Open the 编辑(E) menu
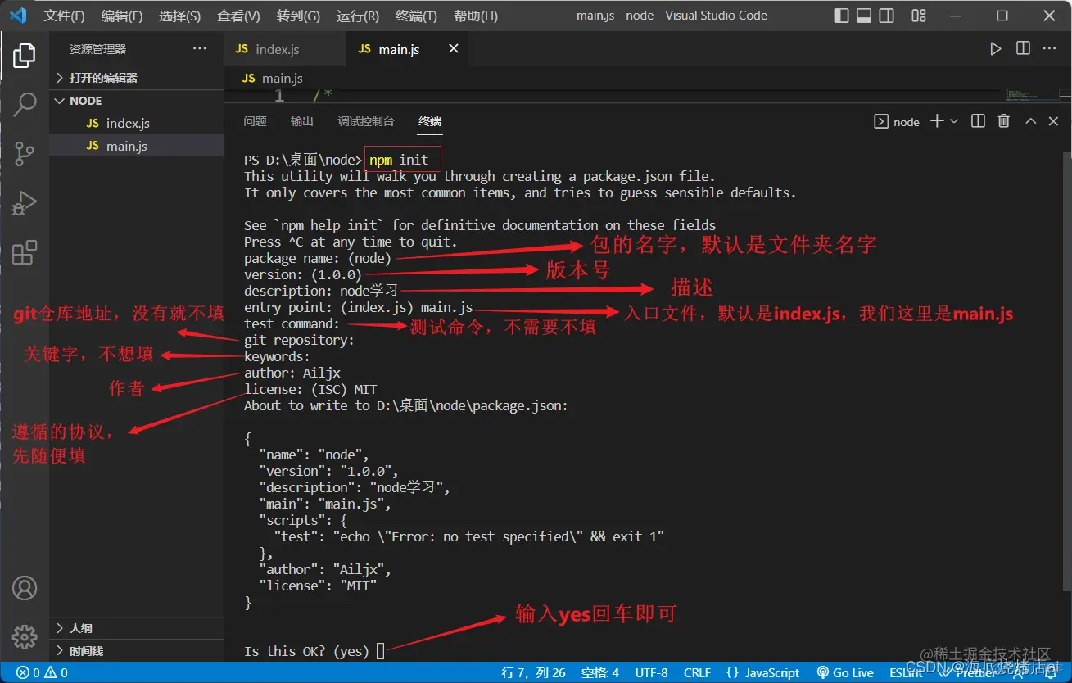Viewport: 1072px width, 683px height. (122, 16)
